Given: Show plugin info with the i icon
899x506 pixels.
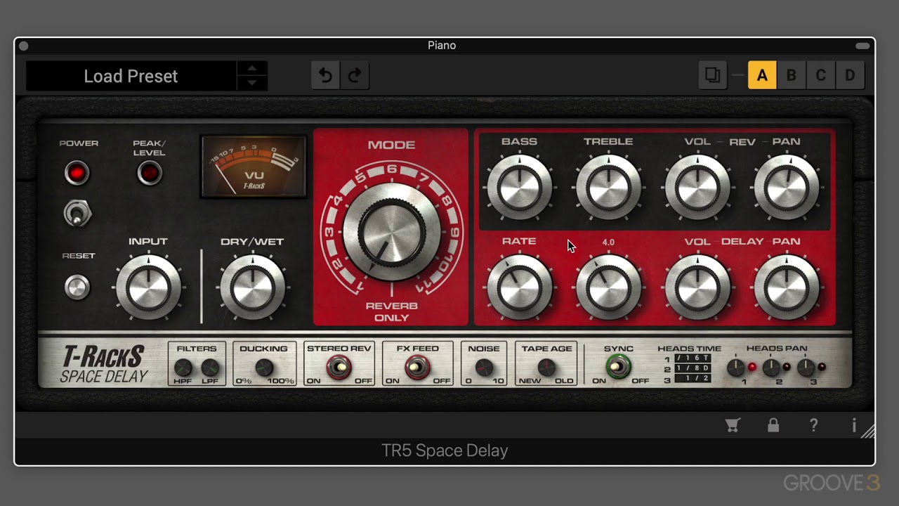Looking at the screenshot, I should tap(854, 425).
